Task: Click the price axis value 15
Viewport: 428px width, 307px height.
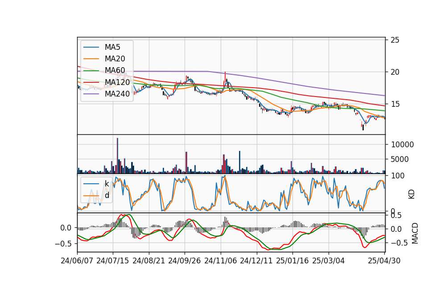Action: (x=395, y=104)
